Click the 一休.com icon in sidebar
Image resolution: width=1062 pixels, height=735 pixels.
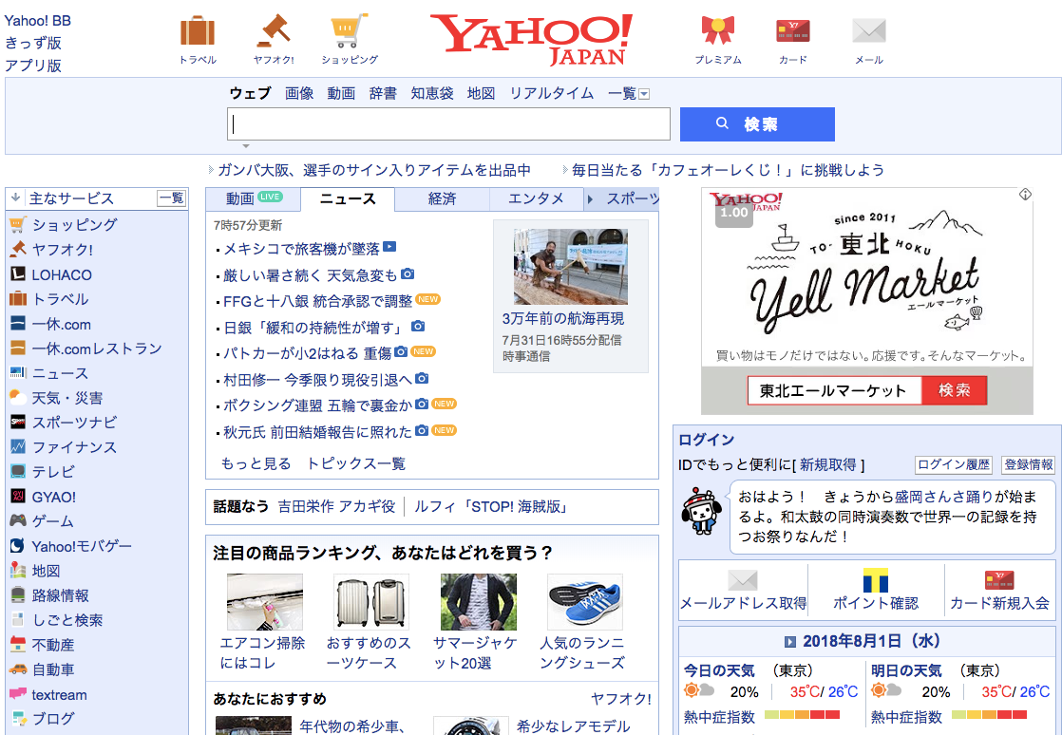[x=18, y=324]
